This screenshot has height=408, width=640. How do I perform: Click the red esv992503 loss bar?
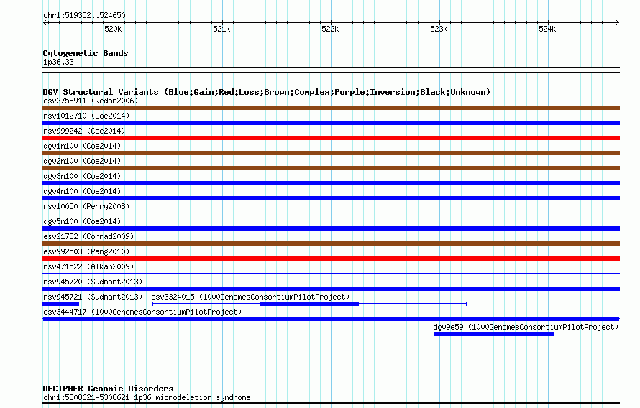[331, 259]
